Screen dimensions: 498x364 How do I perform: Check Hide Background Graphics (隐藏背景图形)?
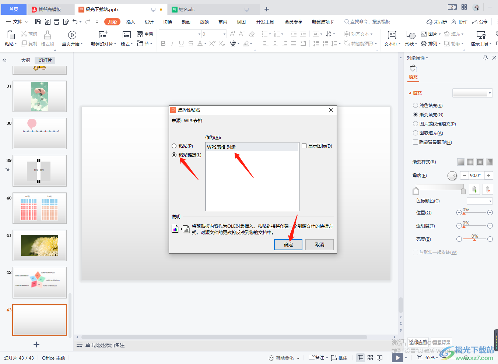[415, 142]
